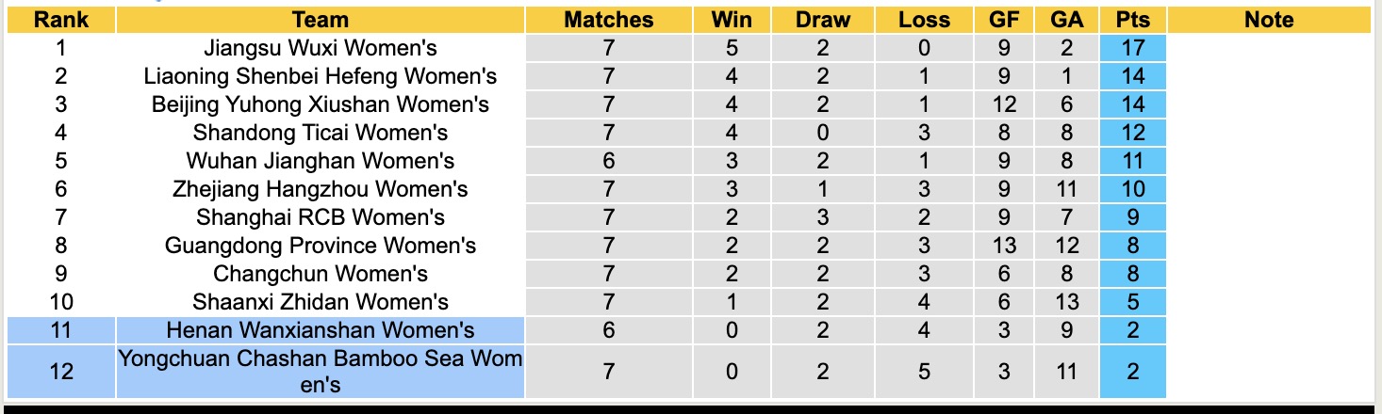Click Shandong Ticai Women's team name
Image resolution: width=1382 pixels, height=414 pixels.
pos(321,133)
